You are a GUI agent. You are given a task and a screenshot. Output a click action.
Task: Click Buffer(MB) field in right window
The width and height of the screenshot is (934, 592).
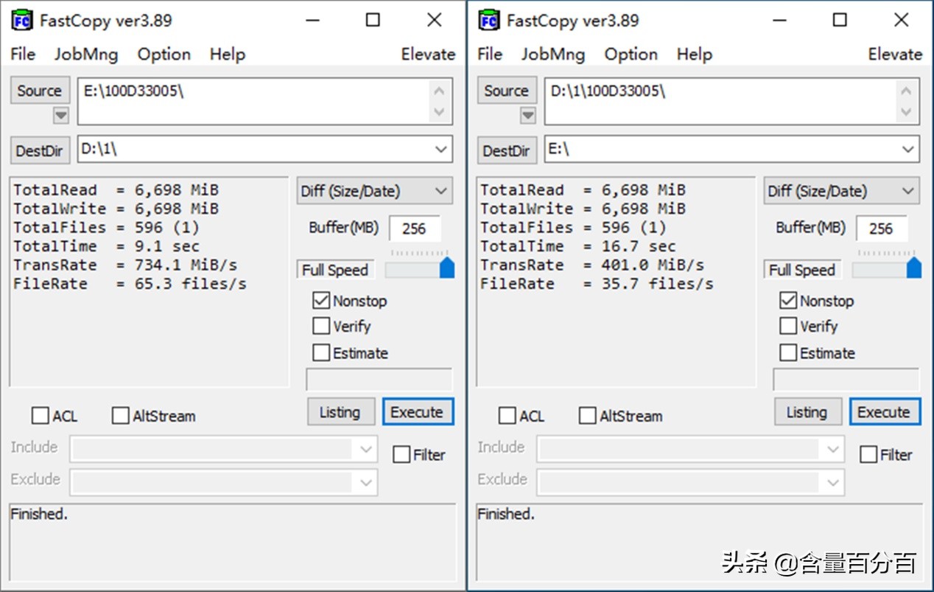coord(882,229)
